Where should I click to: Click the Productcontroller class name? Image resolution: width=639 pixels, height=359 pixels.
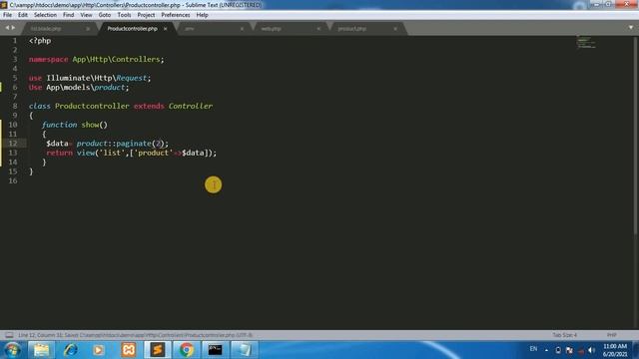pos(92,107)
